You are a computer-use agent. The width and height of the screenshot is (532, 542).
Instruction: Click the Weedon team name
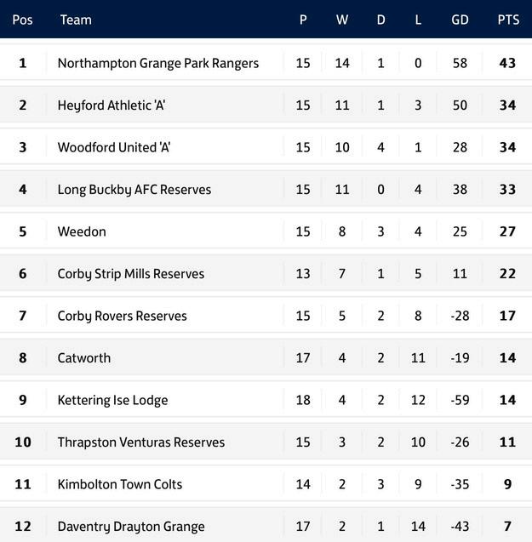82,231
